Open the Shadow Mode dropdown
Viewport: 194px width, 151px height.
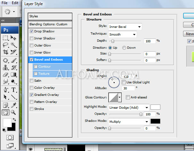coord(129,122)
